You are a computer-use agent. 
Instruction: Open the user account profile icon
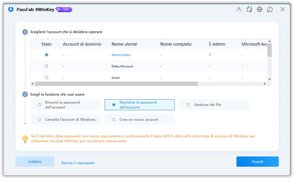pyautogui.click(x=239, y=10)
